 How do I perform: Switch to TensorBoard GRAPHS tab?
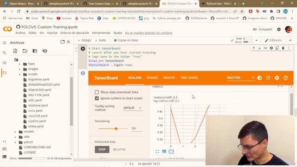point(169,78)
